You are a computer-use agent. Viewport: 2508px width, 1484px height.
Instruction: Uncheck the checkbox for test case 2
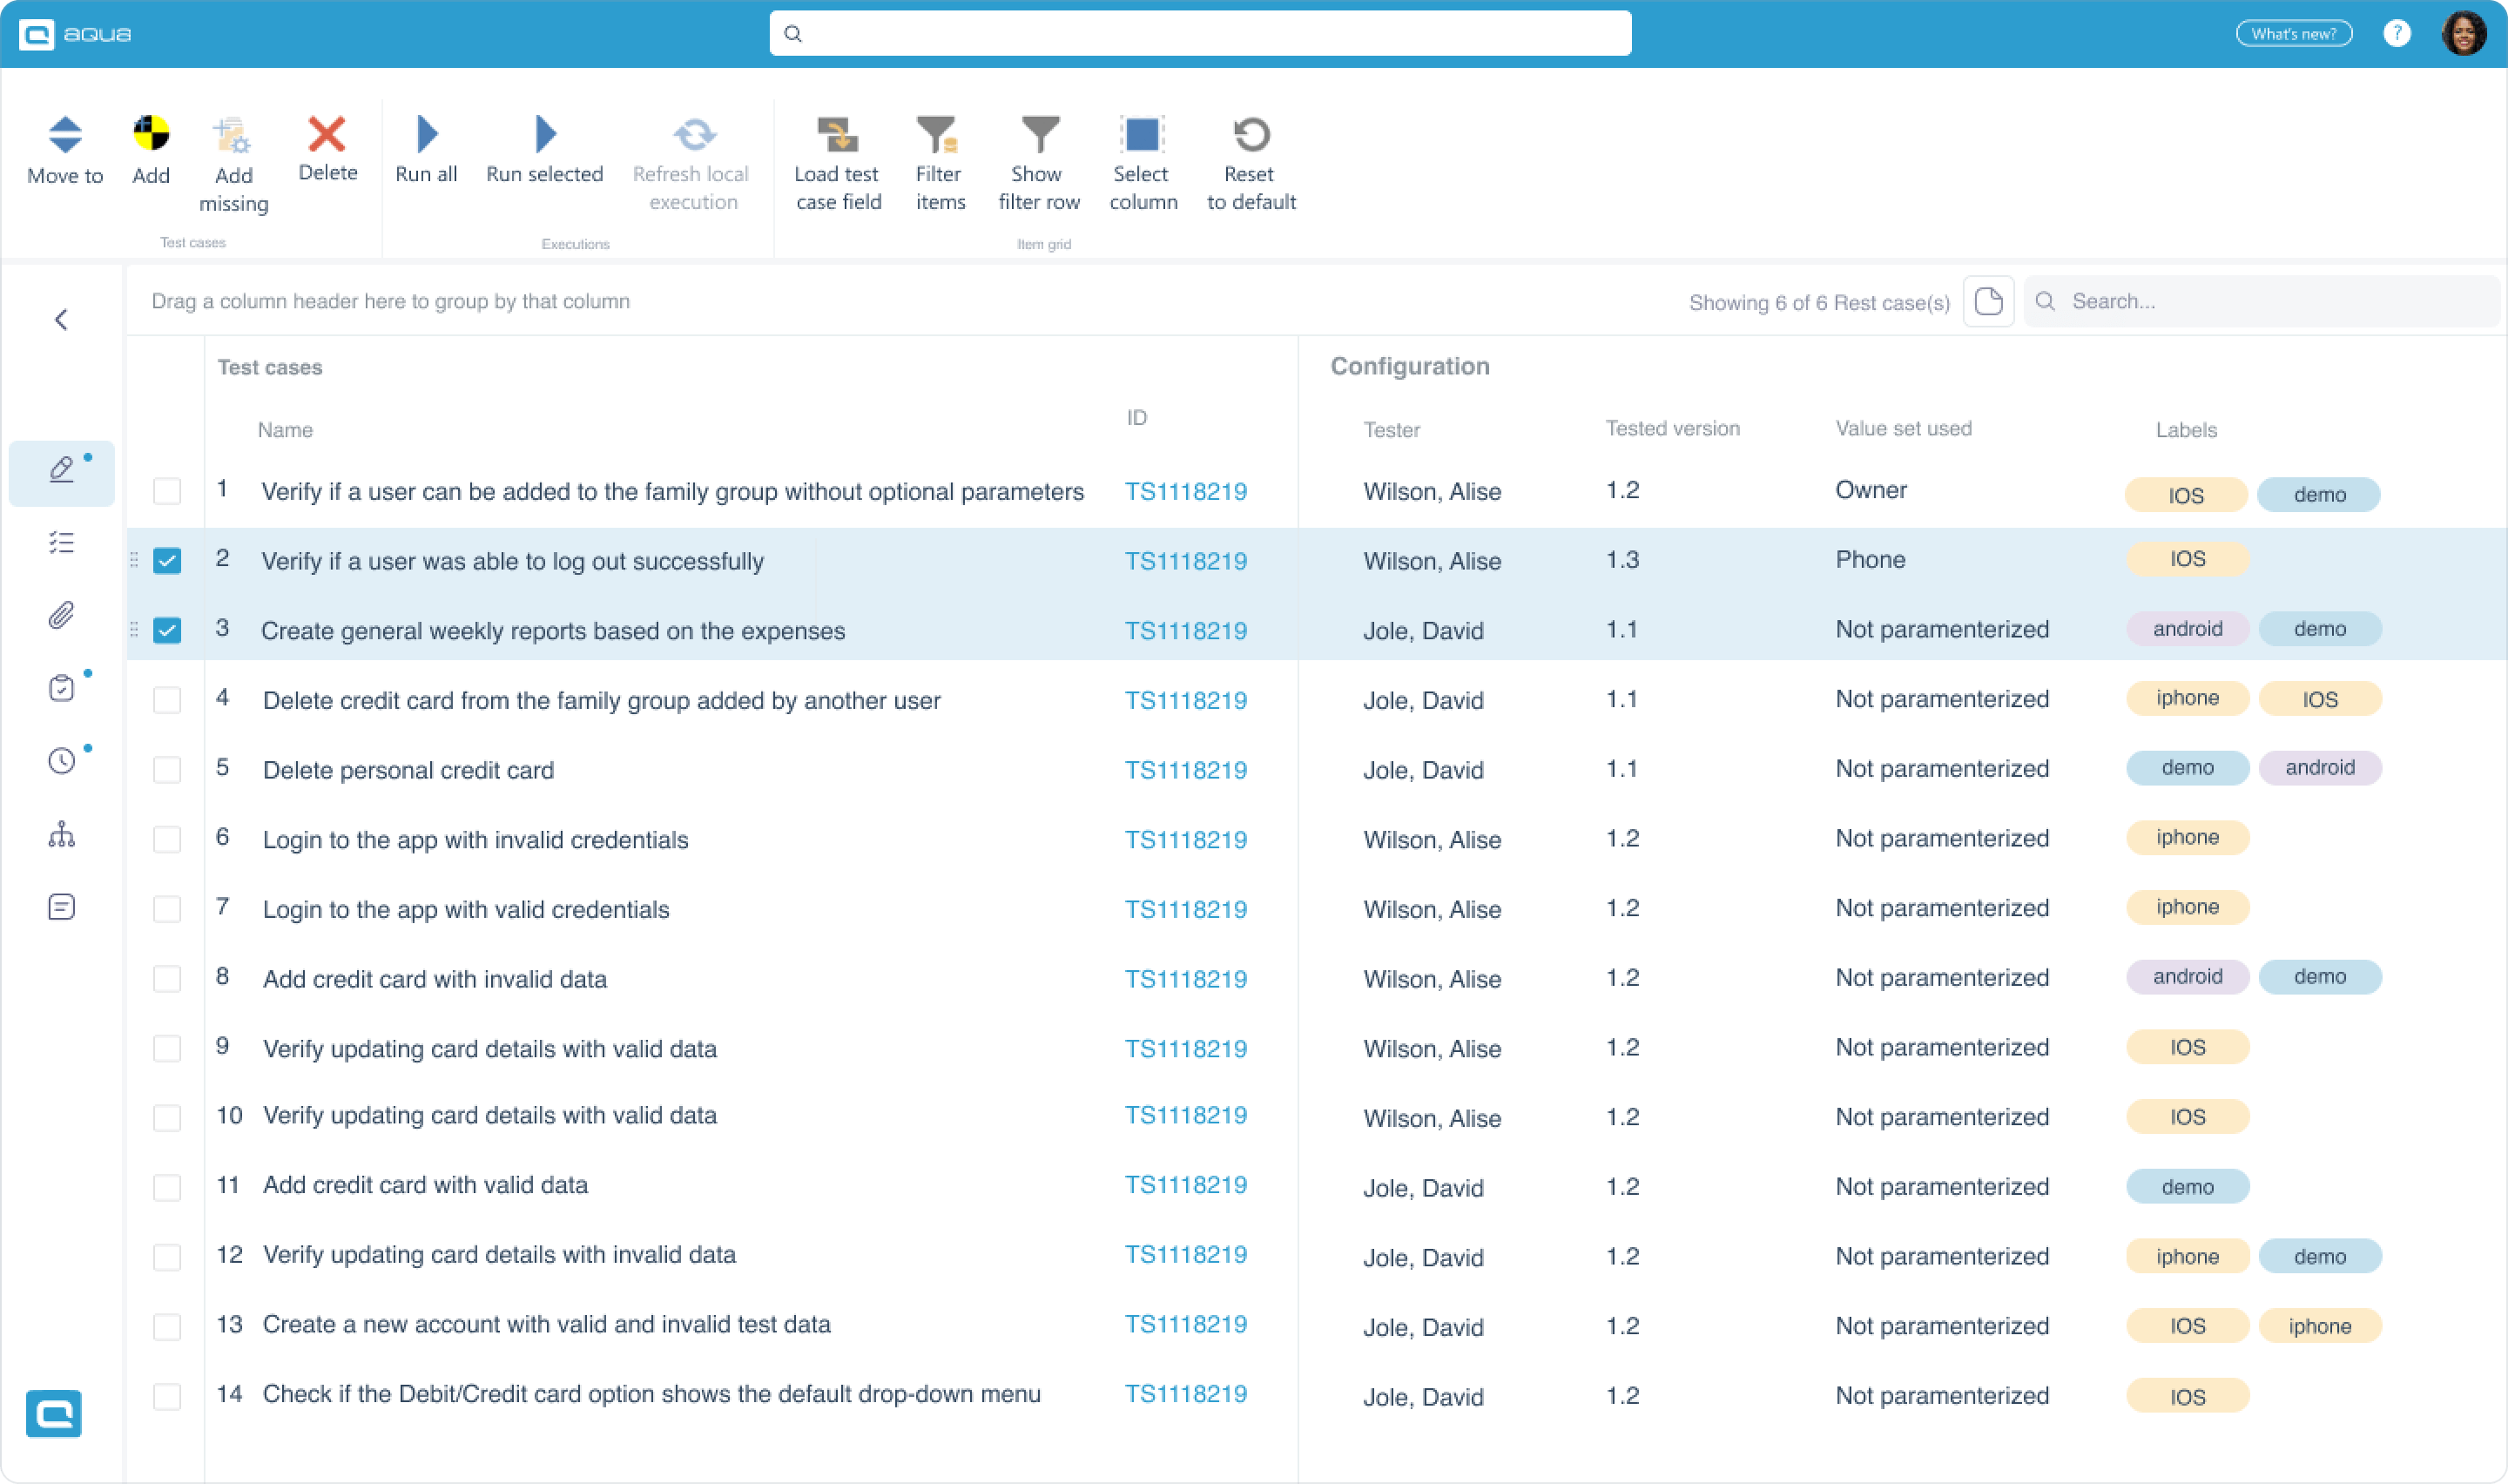tap(167, 561)
